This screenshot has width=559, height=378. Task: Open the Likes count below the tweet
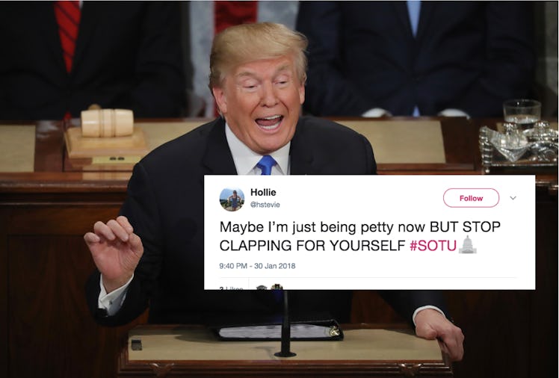click(x=232, y=288)
